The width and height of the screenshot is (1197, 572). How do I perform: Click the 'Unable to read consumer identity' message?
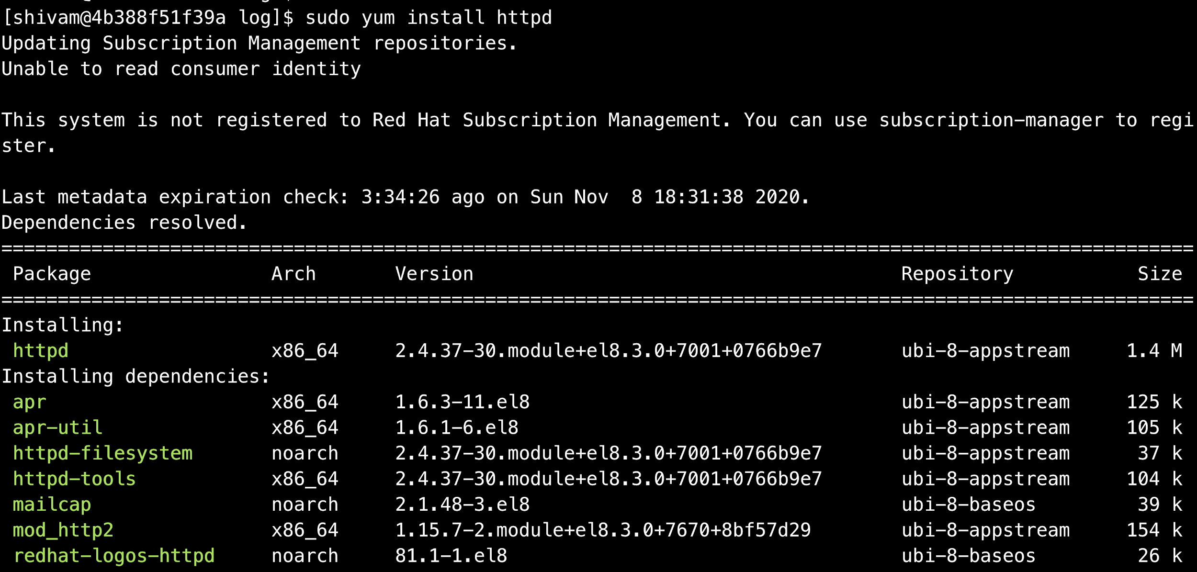(181, 69)
